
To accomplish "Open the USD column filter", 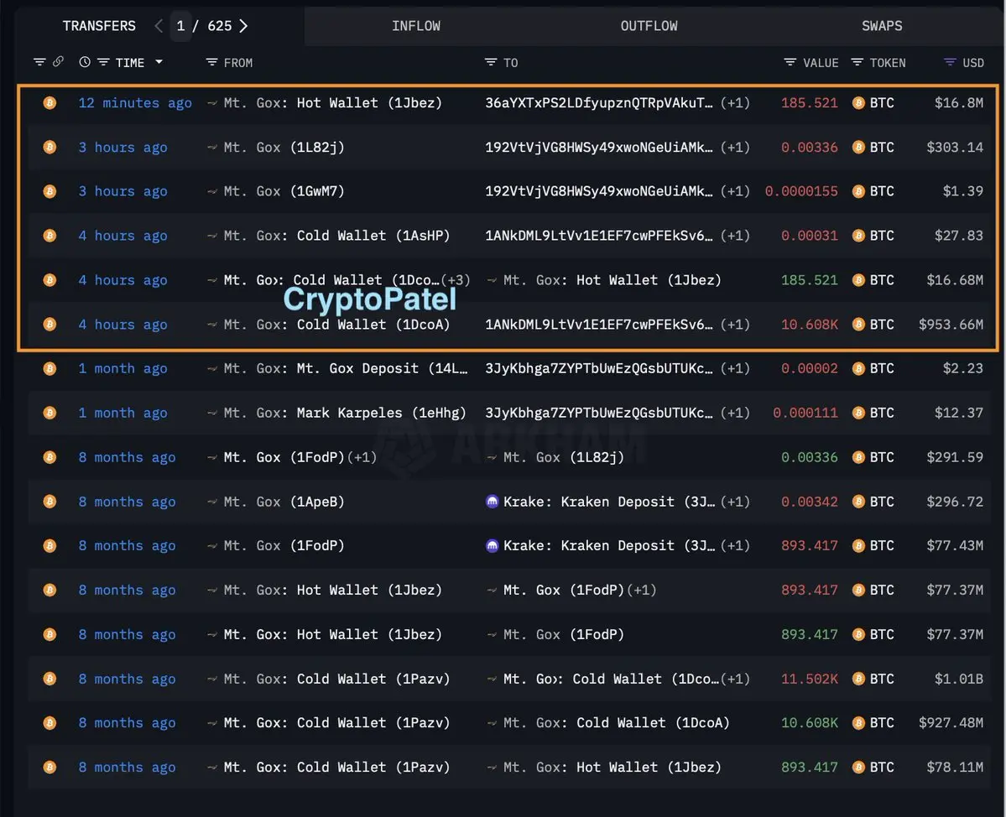I will pyautogui.click(x=950, y=62).
